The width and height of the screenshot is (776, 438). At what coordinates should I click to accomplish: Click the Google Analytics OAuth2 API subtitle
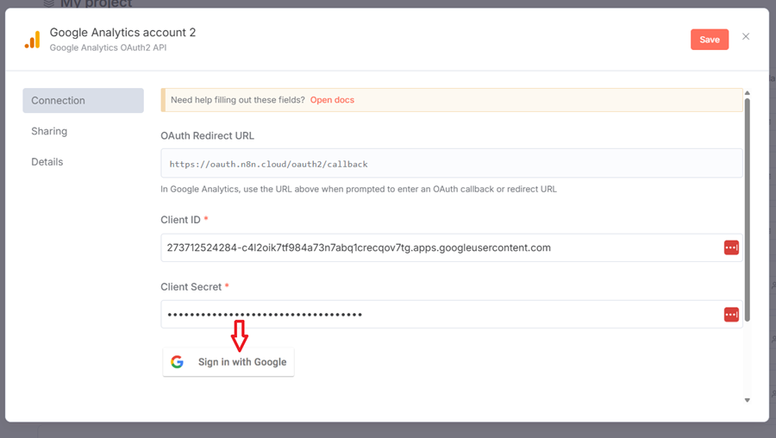coord(108,48)
